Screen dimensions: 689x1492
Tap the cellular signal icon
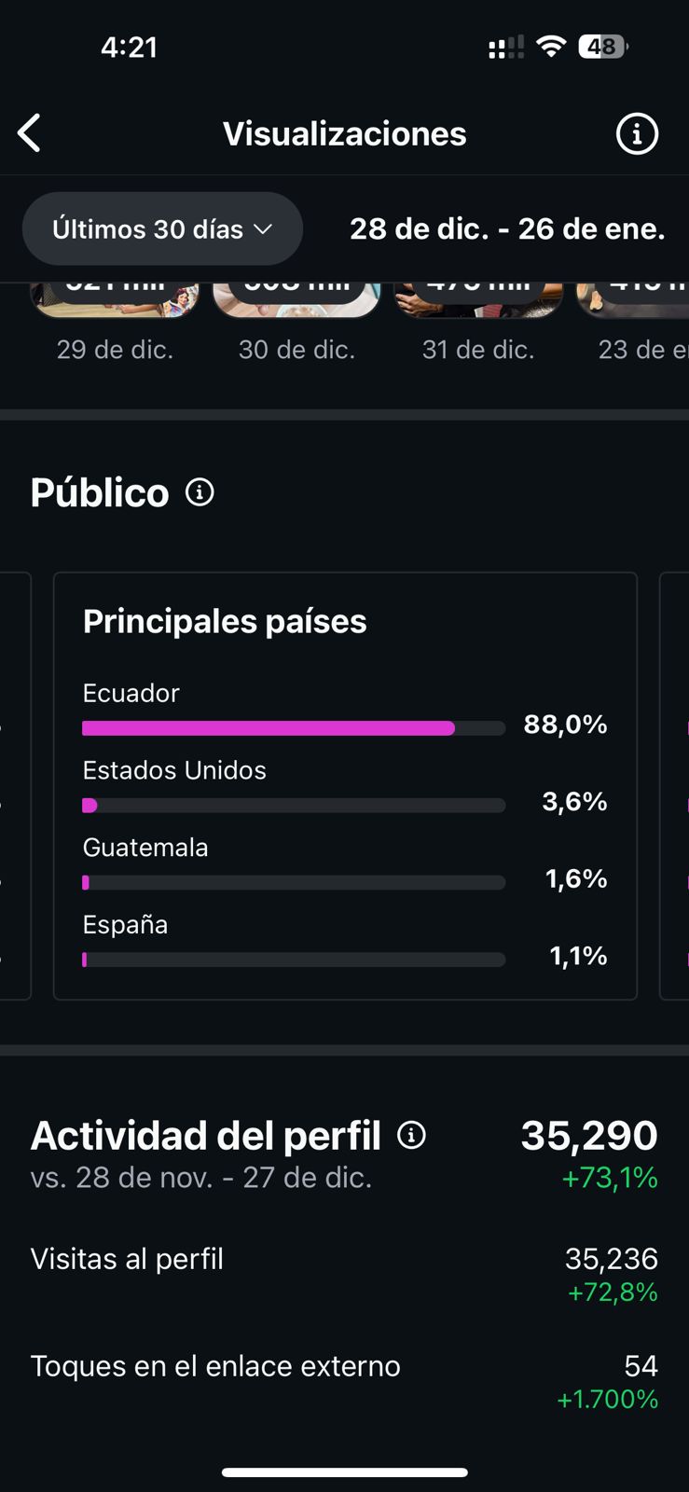[x=505, y=48]
